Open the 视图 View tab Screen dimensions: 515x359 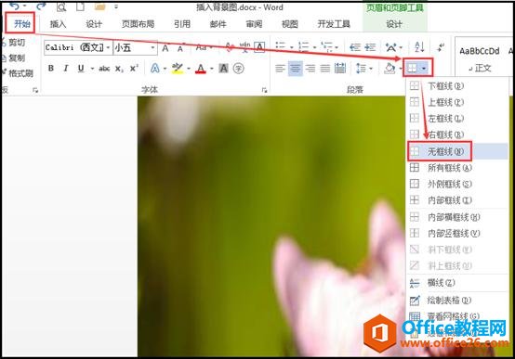click(x=290, y=24)
